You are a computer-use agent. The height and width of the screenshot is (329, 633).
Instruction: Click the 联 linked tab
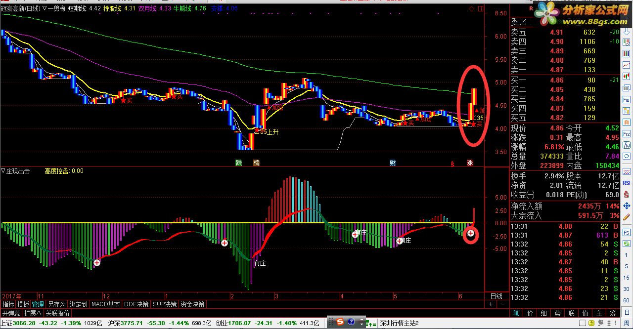[x=571, y=313]
